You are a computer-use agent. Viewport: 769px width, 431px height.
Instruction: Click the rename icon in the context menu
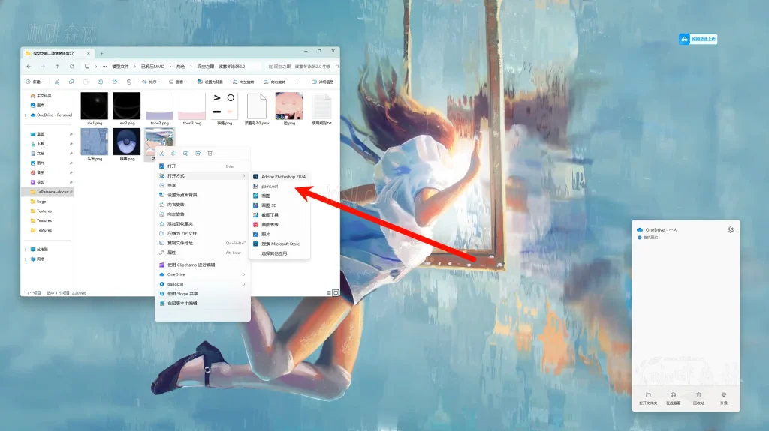point(186,154)
